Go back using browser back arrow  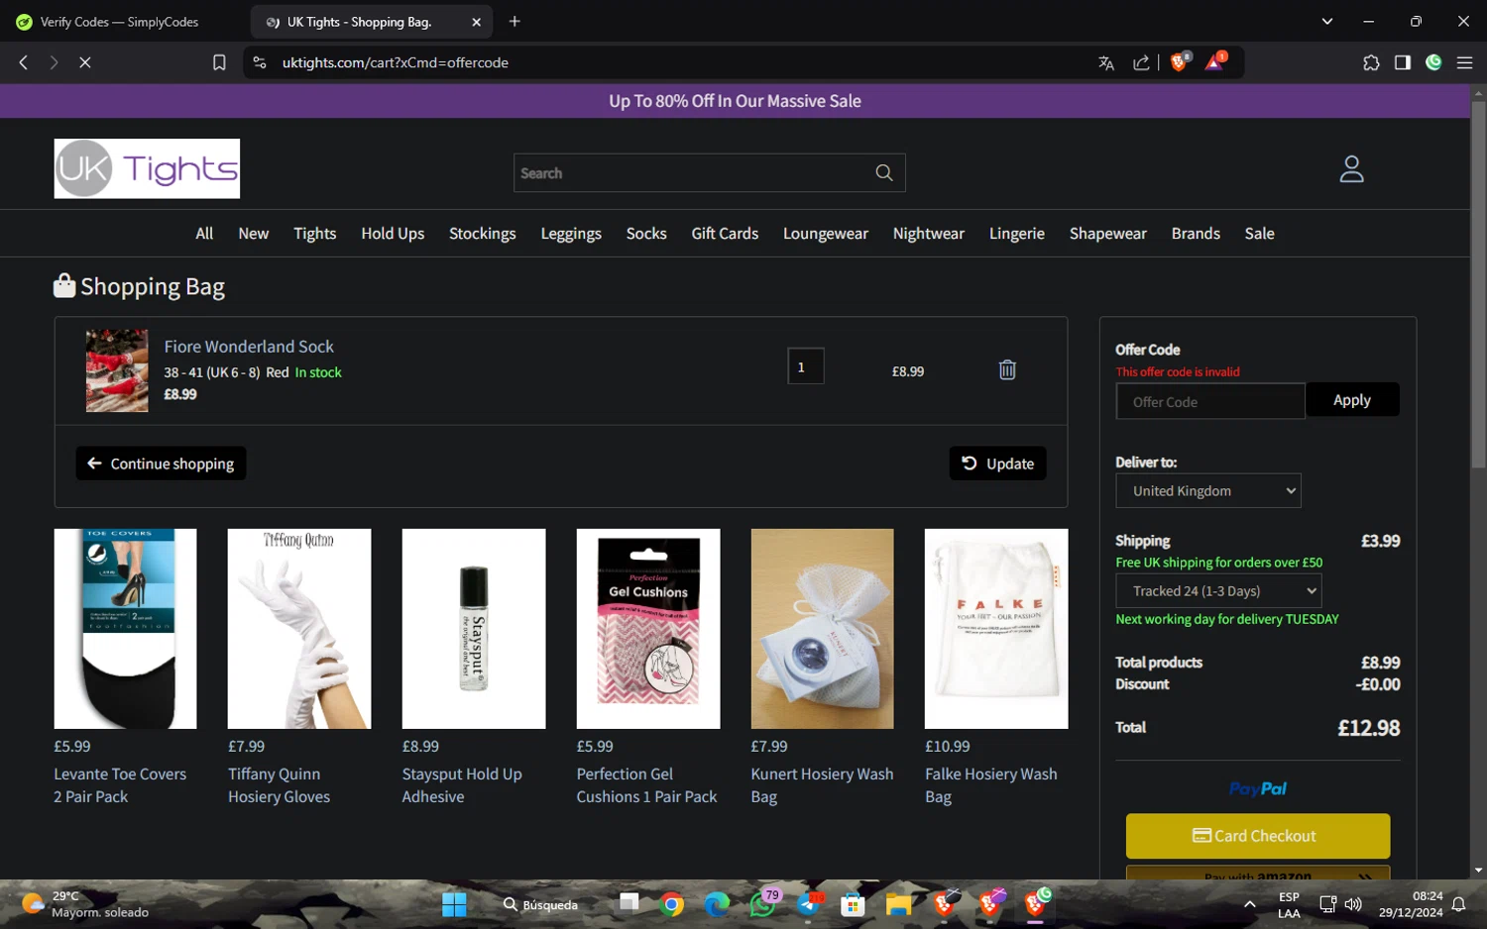(x=24, y=62)
